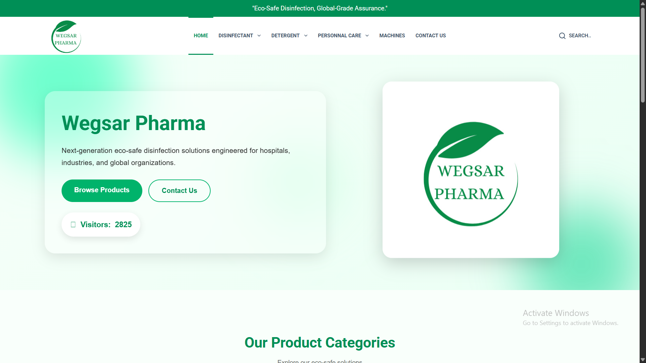Expand the Detergent dropdown chevron

click(x=306, y=36)
